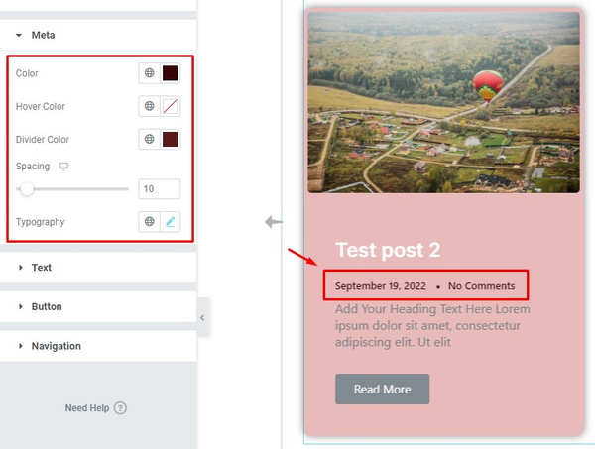Open the Divider Color swatch
The image size is (595, 449).
coord(170,139)
